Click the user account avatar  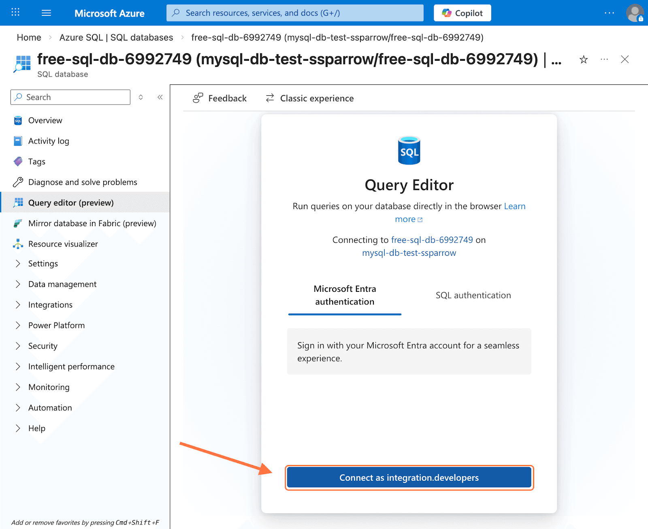pyautogui.click(x=634, y=13)
